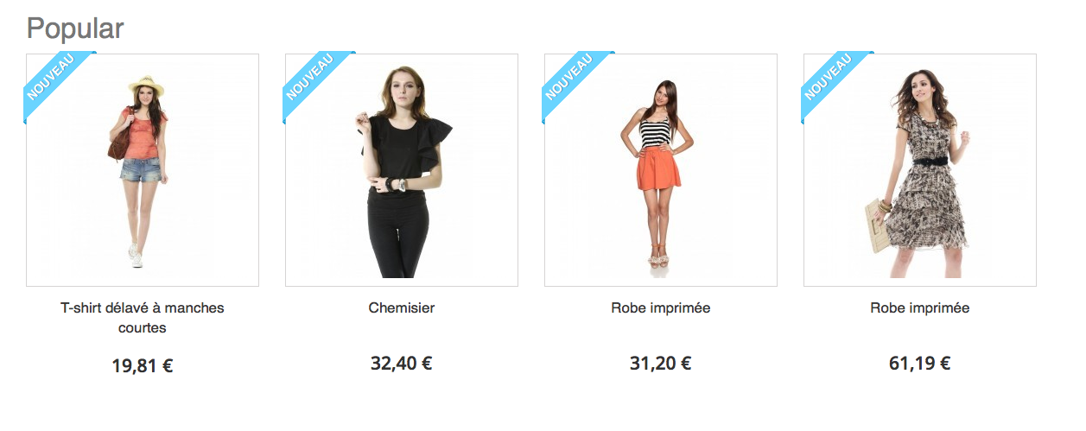Image resolution: width=1086 pixels, height=431 pixels.
Task: Open the striped top with orange skirt photo
Action: point(661,170)
